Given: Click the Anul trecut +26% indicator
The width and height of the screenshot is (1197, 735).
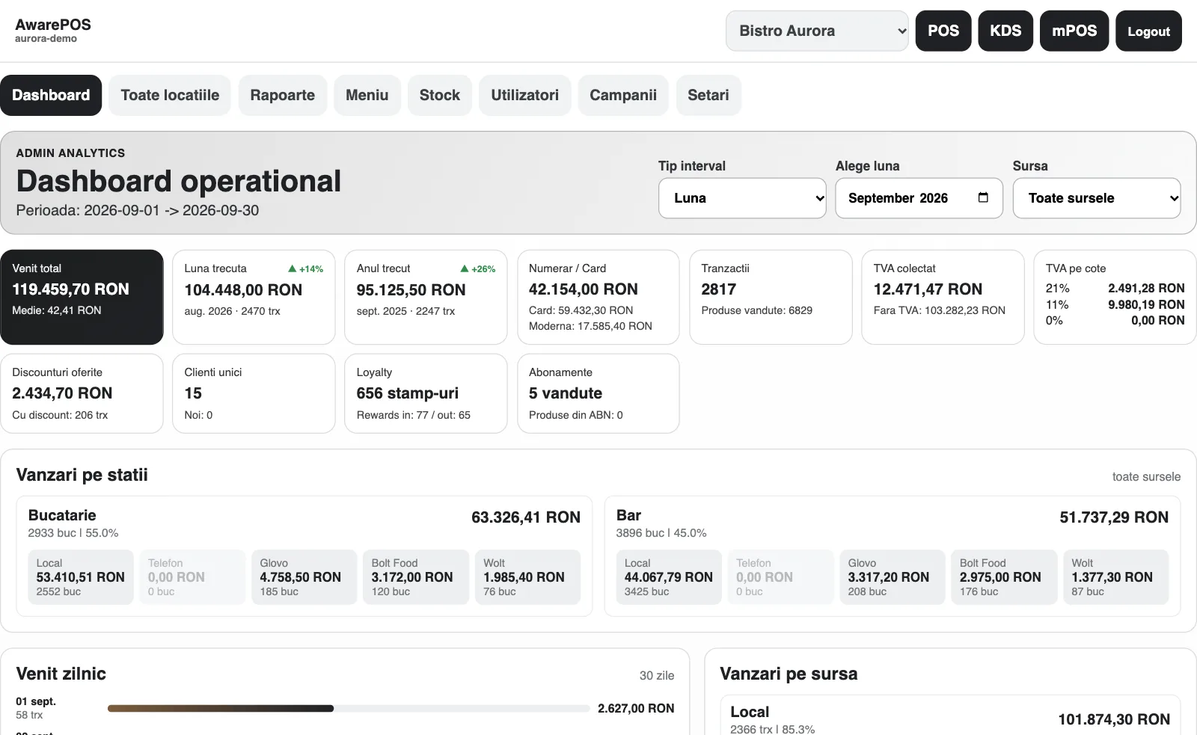Looking at the screenshot, I should pos(478,269).
